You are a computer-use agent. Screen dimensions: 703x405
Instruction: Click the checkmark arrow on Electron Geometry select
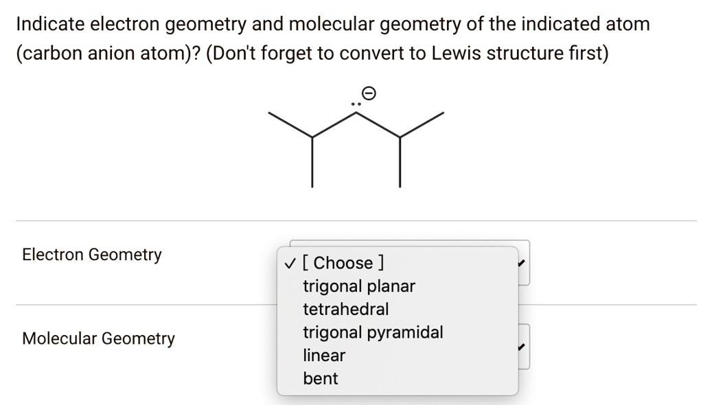520,262
